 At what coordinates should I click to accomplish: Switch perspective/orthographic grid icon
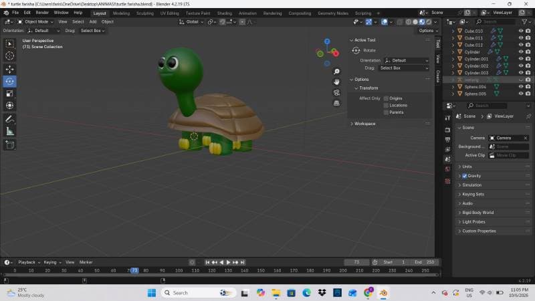point(336,103)
